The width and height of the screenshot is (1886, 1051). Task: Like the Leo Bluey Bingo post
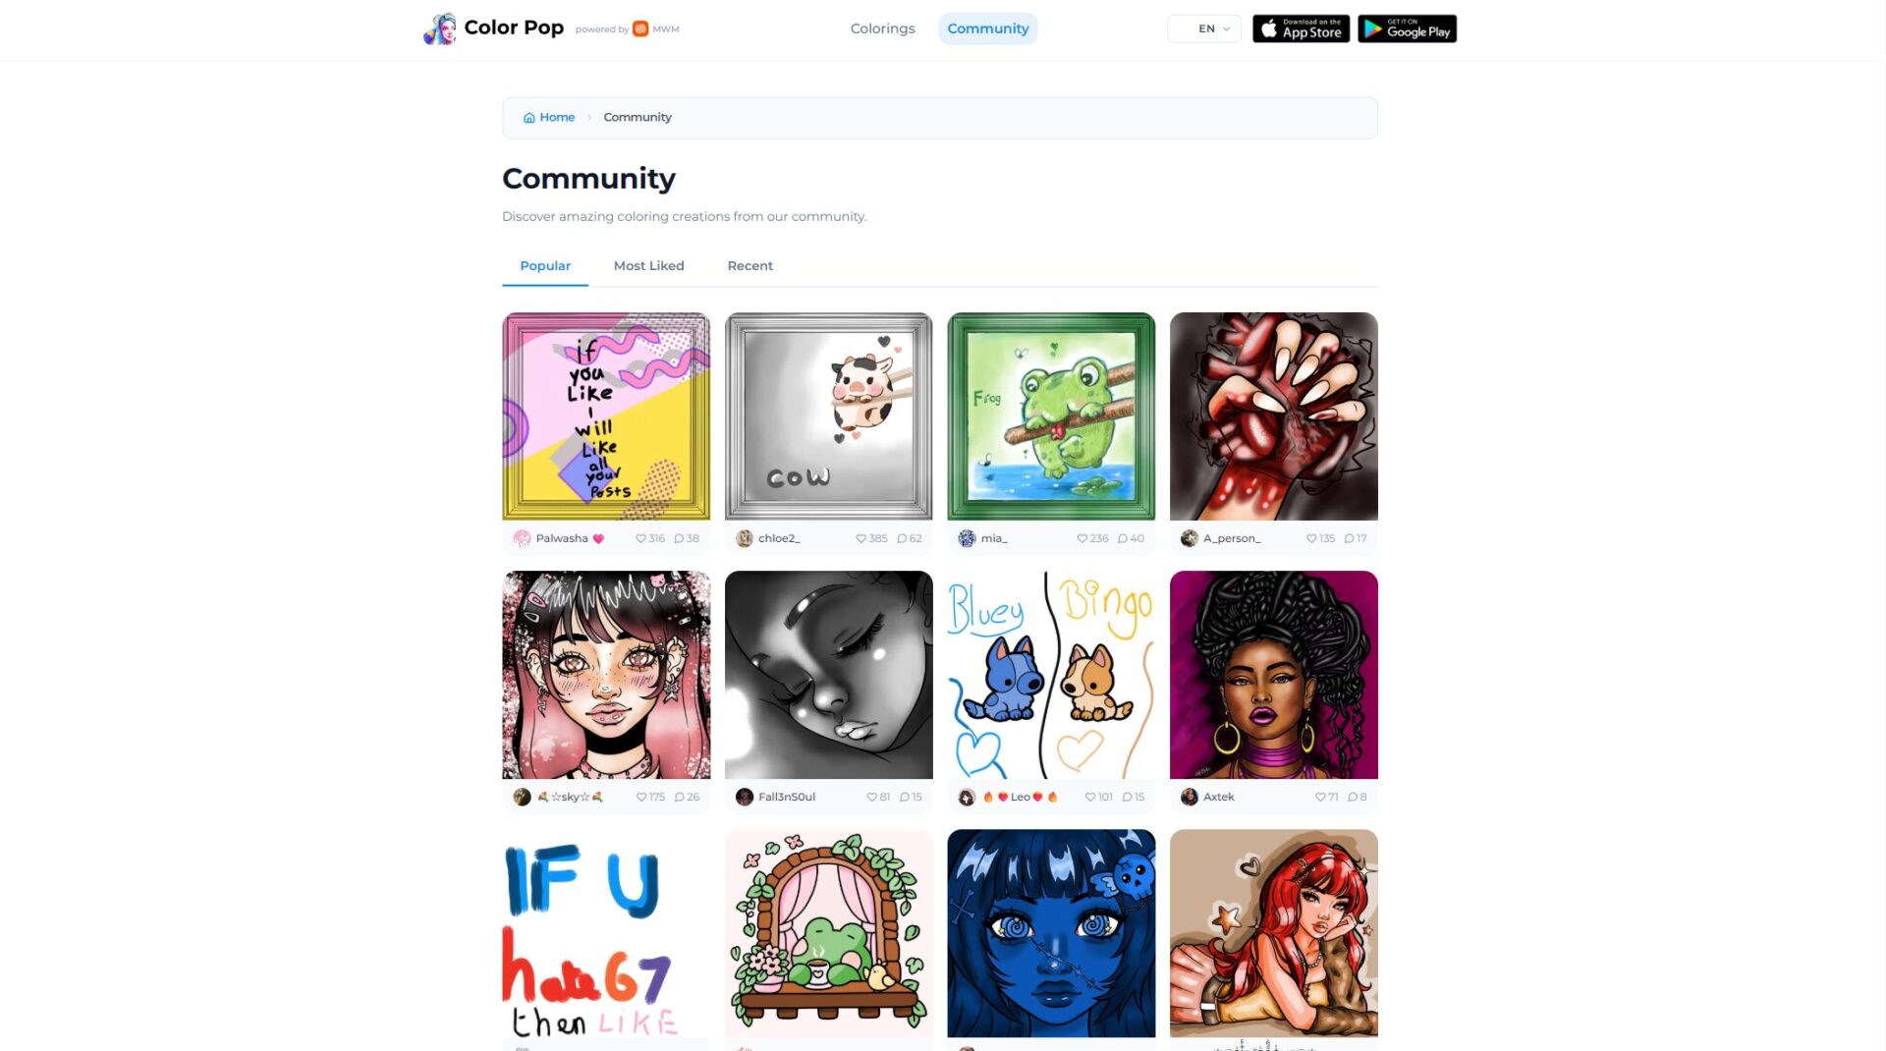(x=1090, y=797)
